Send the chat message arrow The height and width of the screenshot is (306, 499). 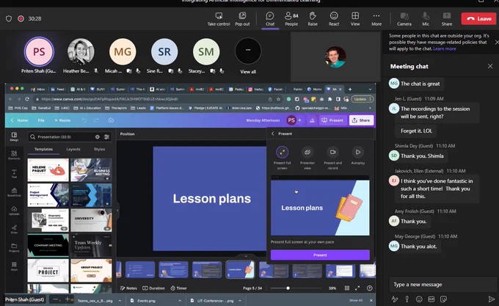[x=492, y=299]
